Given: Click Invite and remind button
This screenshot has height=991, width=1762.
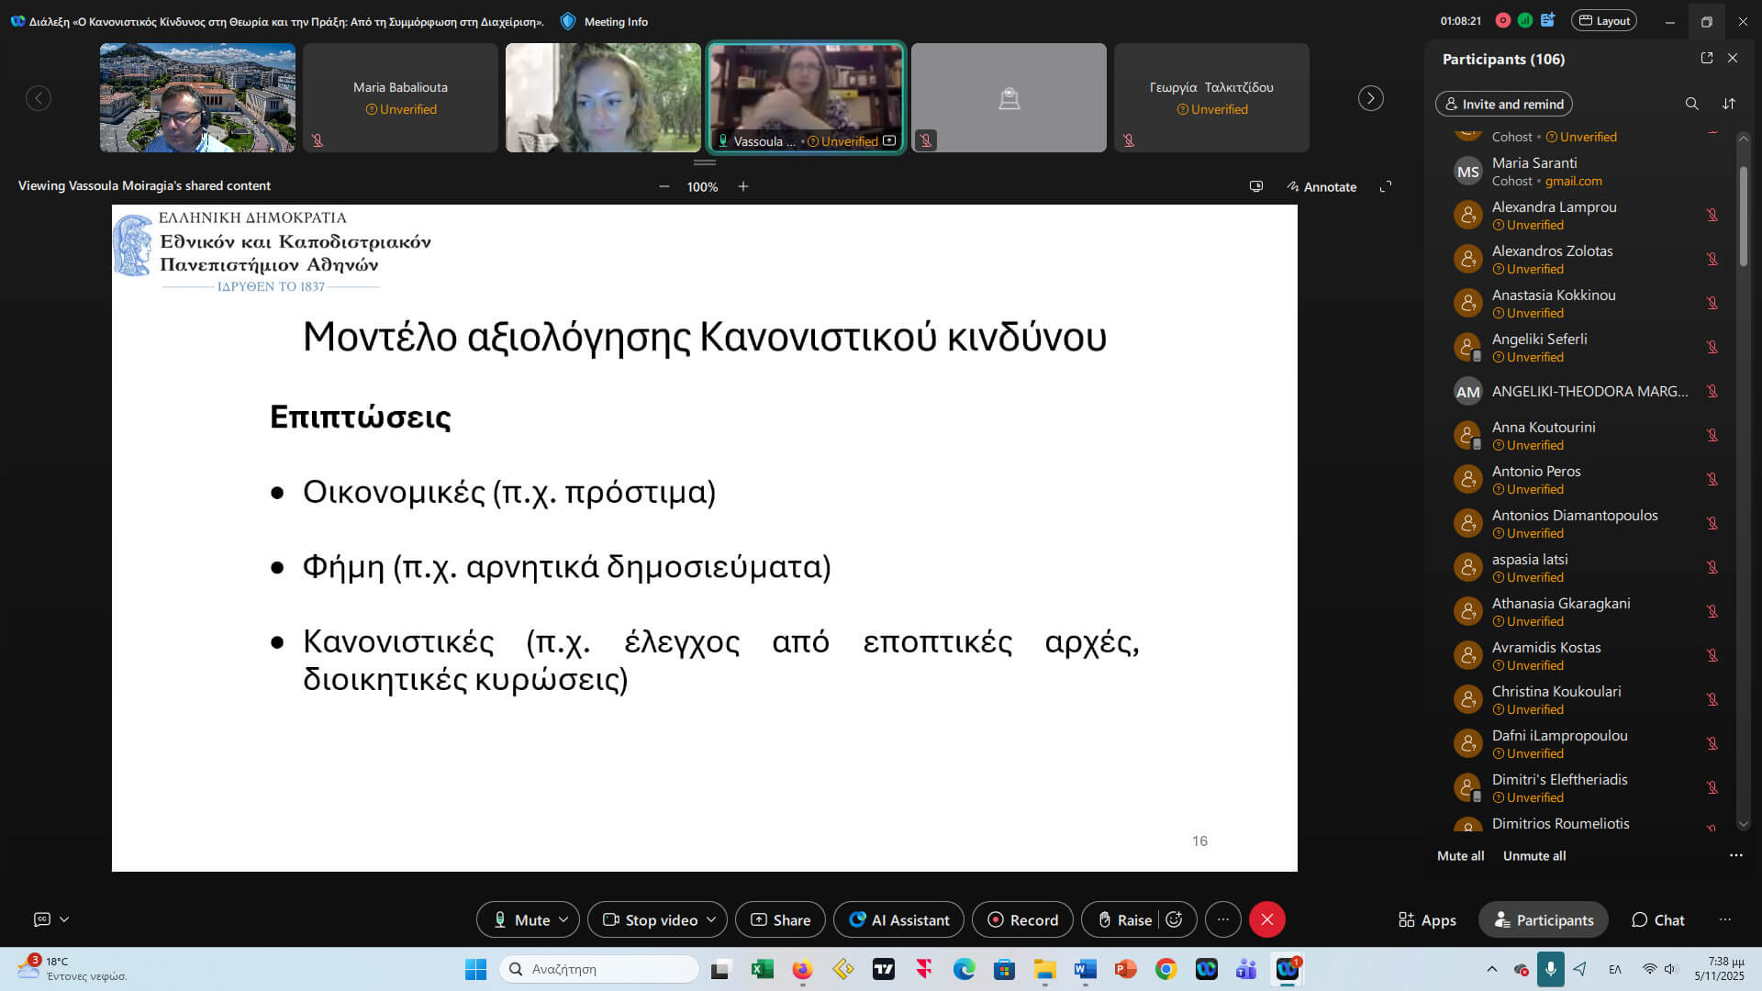Looking at the screenshot, I should click(1503, 104).
